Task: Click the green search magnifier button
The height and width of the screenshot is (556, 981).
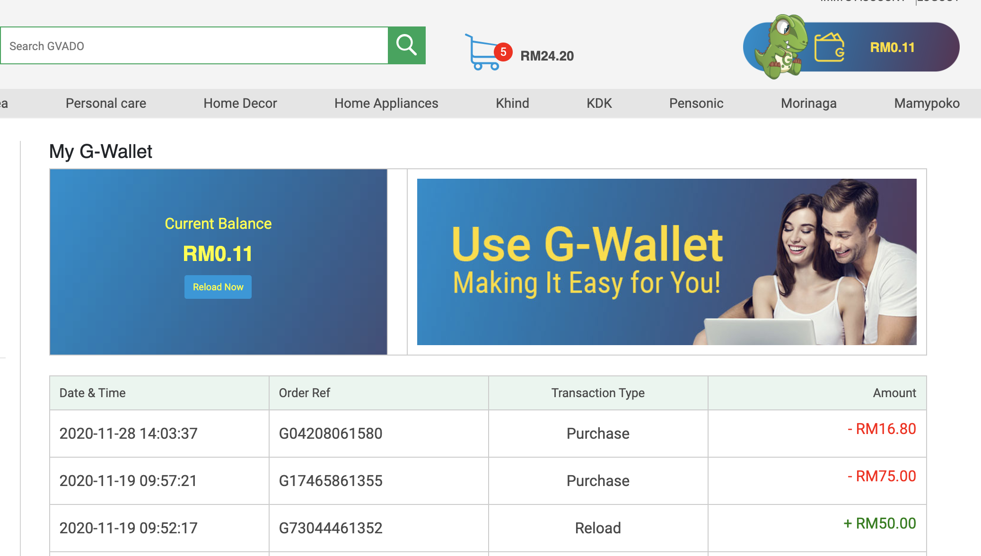Action: [x=406, y=45]
